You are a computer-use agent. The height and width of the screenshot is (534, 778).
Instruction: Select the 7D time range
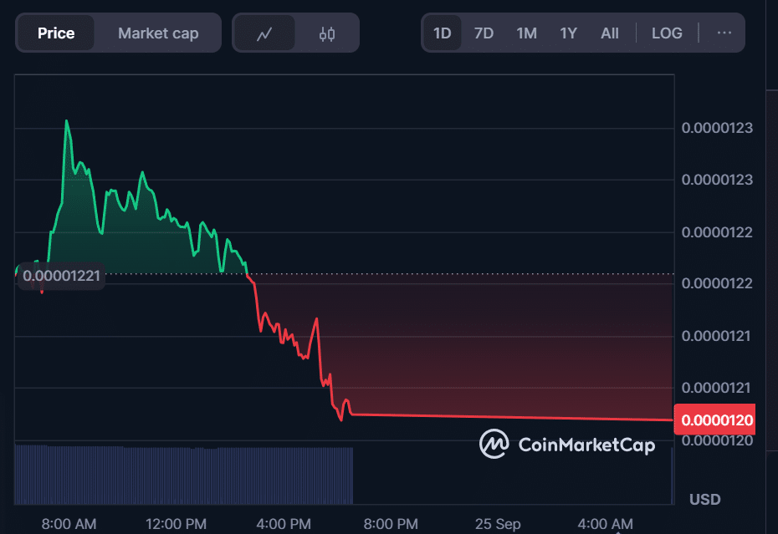484,33
